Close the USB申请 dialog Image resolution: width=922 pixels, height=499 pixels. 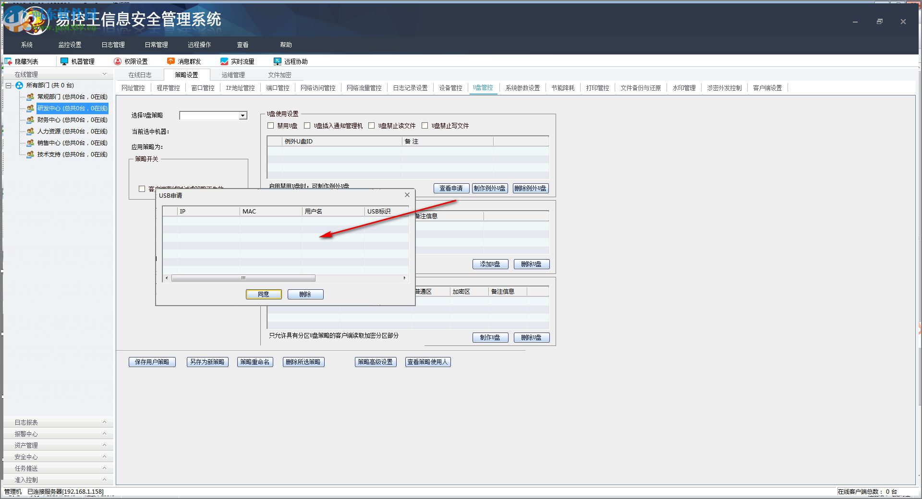(407, 195)
